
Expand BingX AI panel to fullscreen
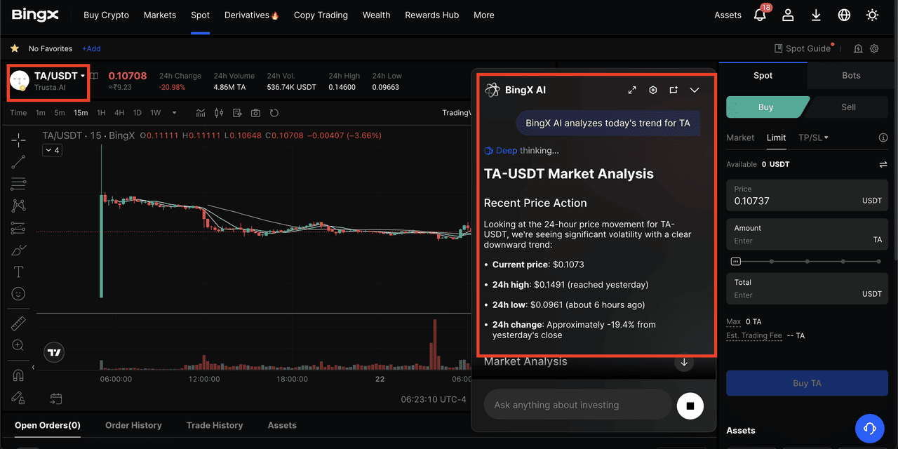(632, 90)
